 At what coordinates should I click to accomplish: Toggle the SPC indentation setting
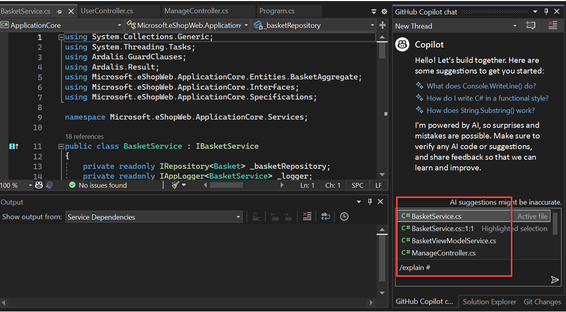[x=358, y=185]
